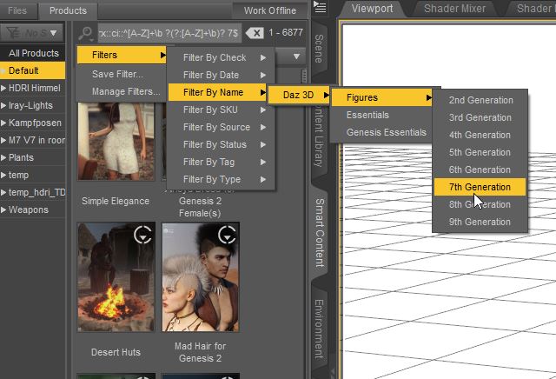The image size is (556, 379).
Task: Open the Filters menu item
Action: tap(122, 55)
